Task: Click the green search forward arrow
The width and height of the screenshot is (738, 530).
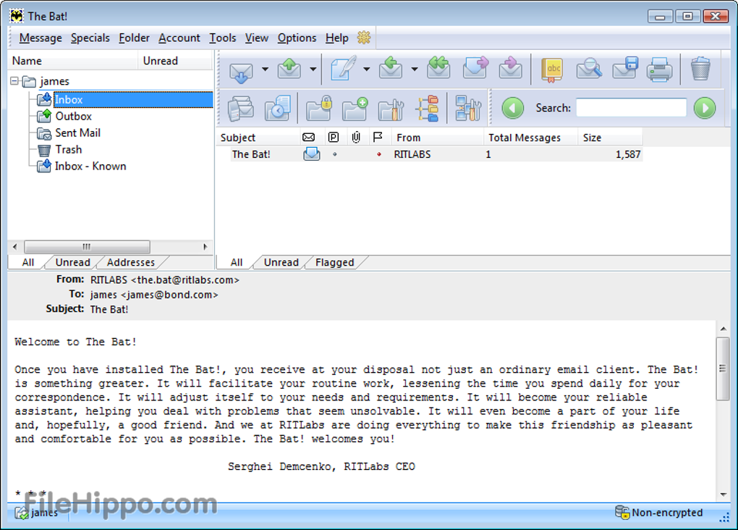Action: click(704, 109)
